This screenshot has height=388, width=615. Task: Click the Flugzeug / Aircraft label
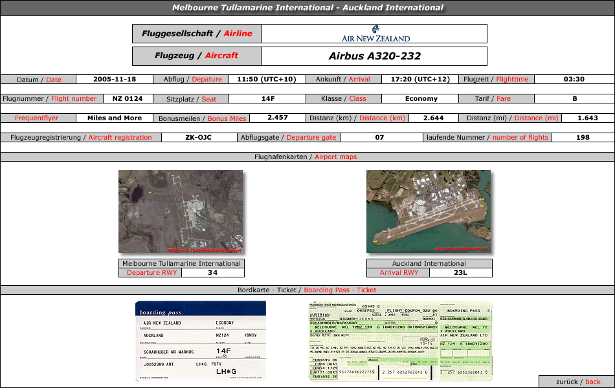pos(197,56)
